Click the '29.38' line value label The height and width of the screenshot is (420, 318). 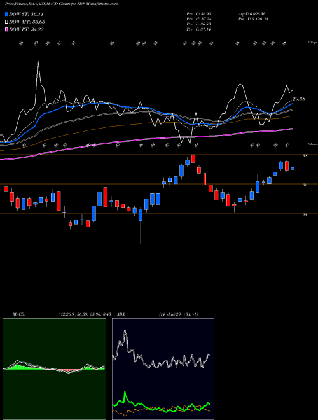coord(299,99)
